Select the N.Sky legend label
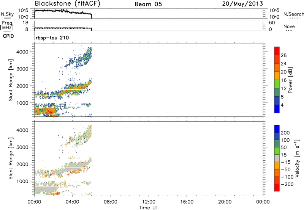The height and width of the screenshot is (210, 304). (7, 14)
